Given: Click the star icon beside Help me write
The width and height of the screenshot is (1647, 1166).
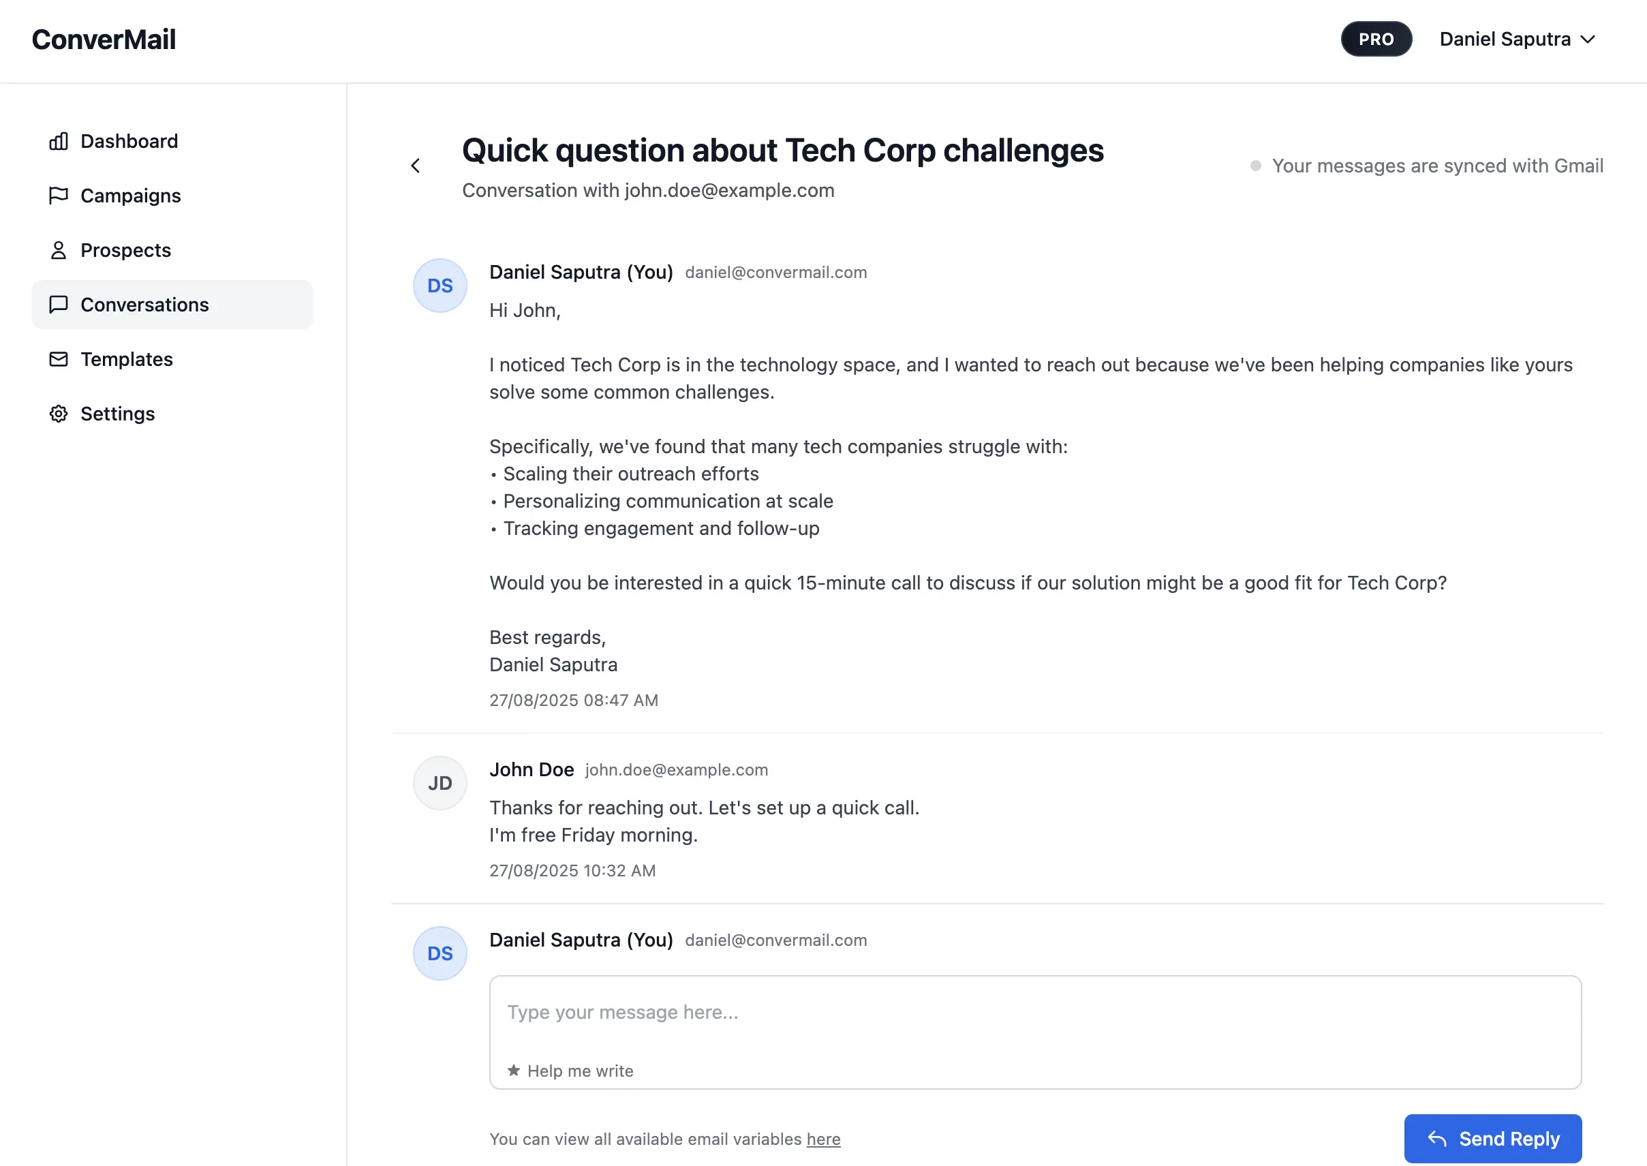Looking at the screenshot, I should click(x=513, y=1071).
